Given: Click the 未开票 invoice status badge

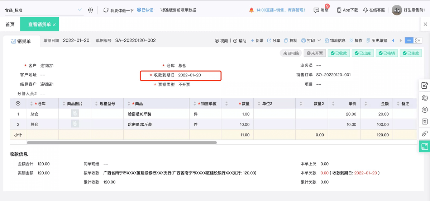Looking at the screenshot, I should pyautogui.click(x=315, y=53).
